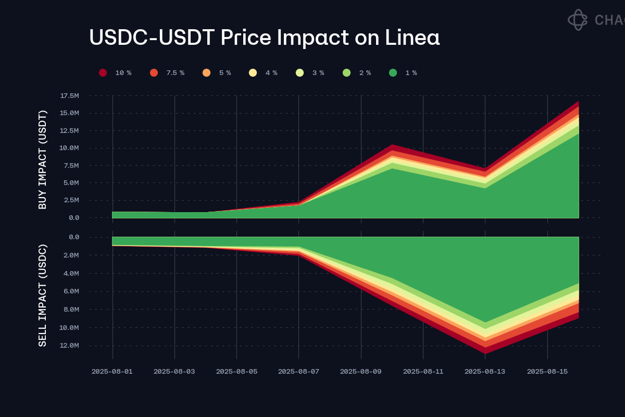This screenshot has height=417, width=625.
Task: Select the USDC-USDT Price Impact on Linea title
Action: 265,38
